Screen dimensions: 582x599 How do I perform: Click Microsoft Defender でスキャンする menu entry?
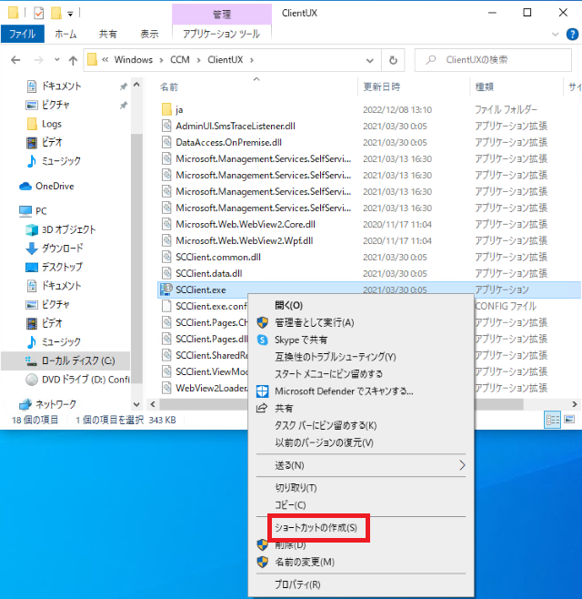point(344,391)
